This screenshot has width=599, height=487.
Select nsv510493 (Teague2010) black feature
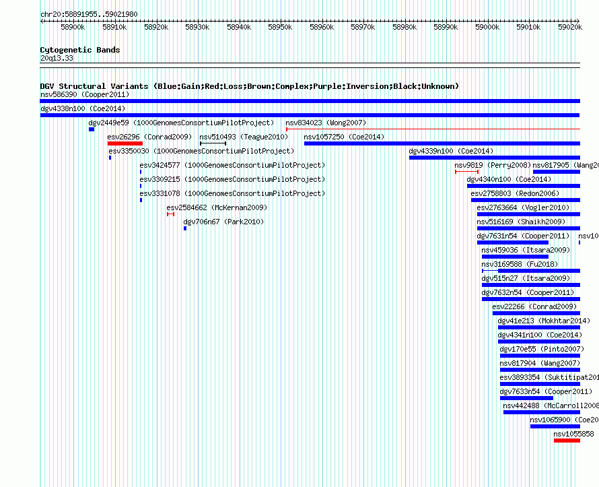pos(213,143)
